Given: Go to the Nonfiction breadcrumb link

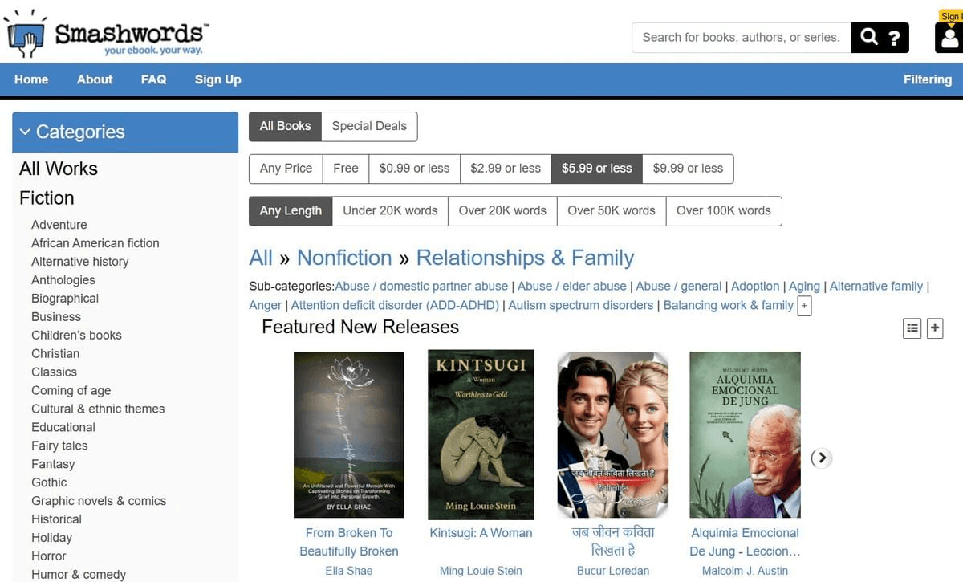Looking at the screenshot, I should click(x=344, y=258).
